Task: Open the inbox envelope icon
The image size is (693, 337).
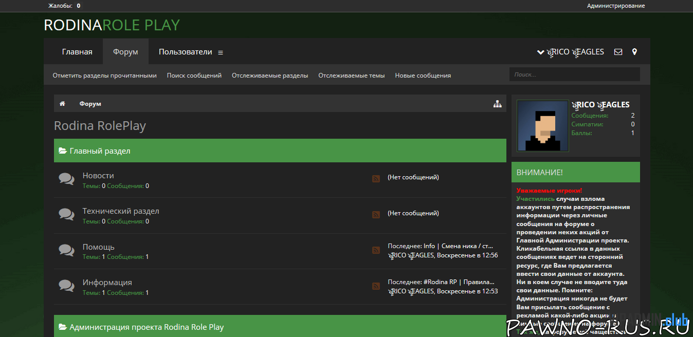Action: point(618,52)
